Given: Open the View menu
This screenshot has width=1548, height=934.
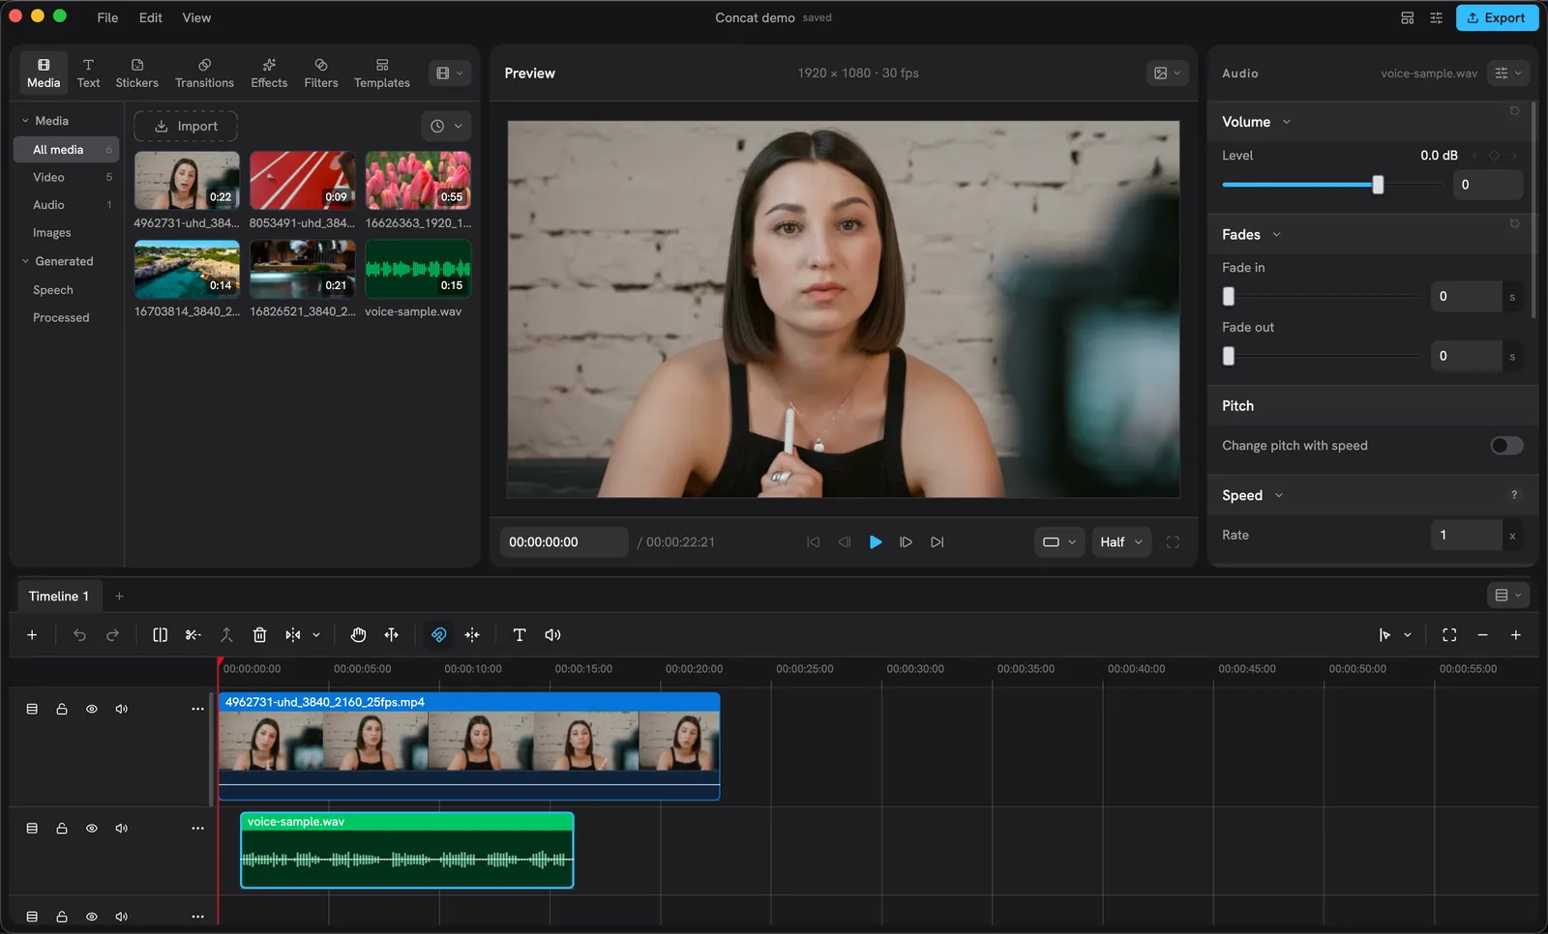Looking at the screenshot, I should (196, 17).
